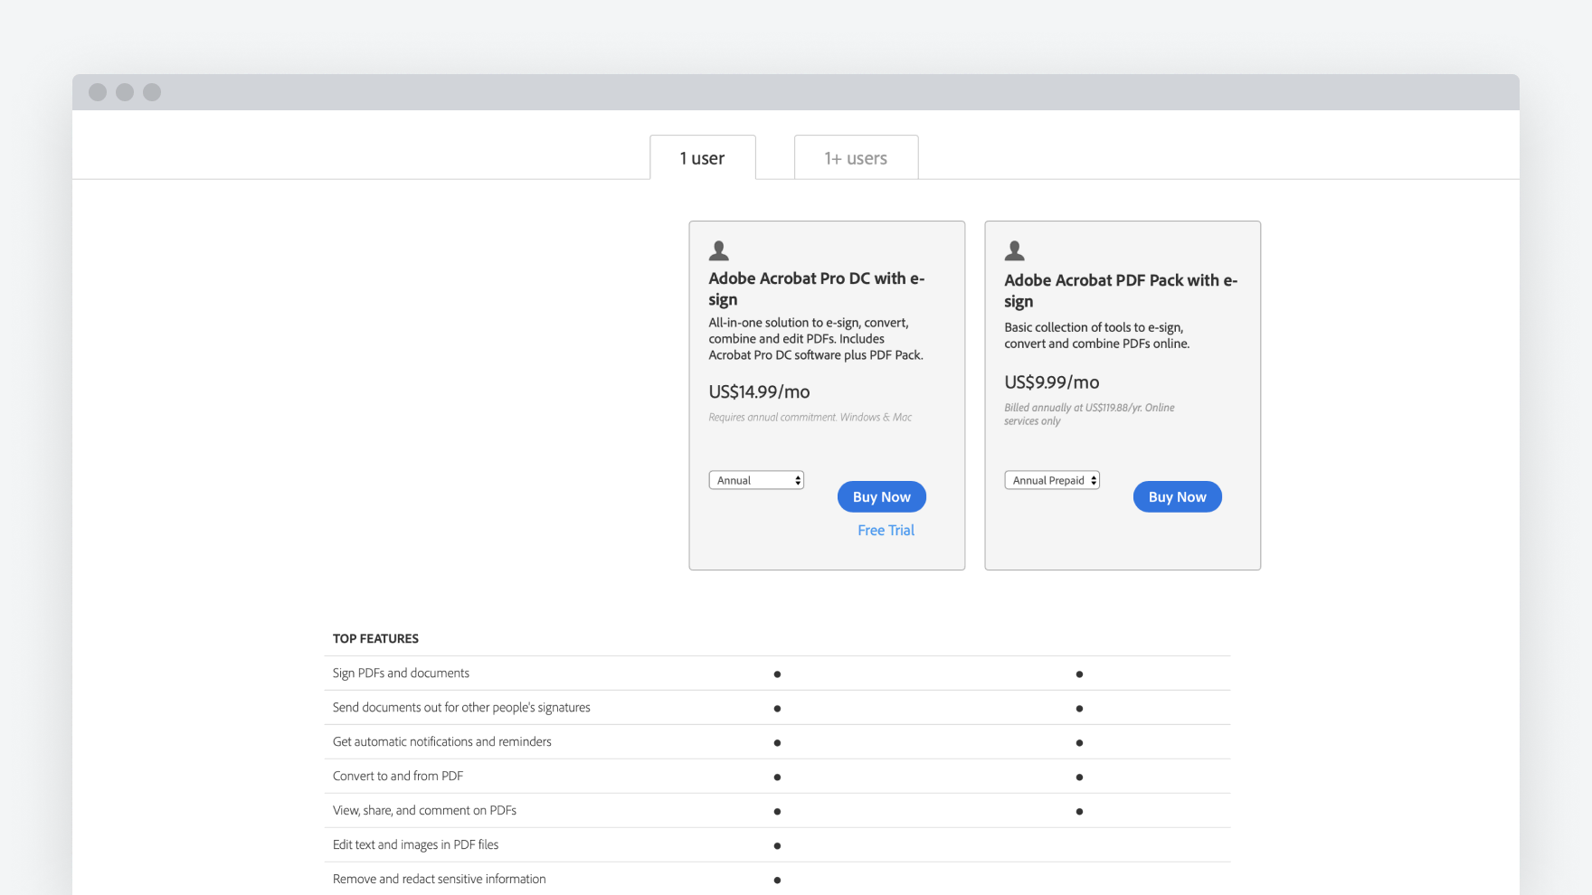Click the person icon on Acrobat Pro DC card
Screen dimensions: 1592x895
[x=717, y=250]
